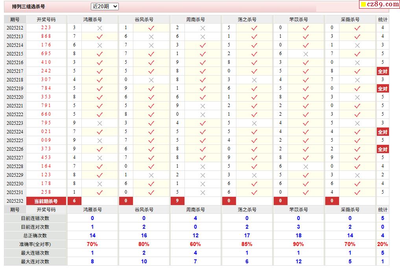
Task: Select the top 期号 column header
Action: 15,19
